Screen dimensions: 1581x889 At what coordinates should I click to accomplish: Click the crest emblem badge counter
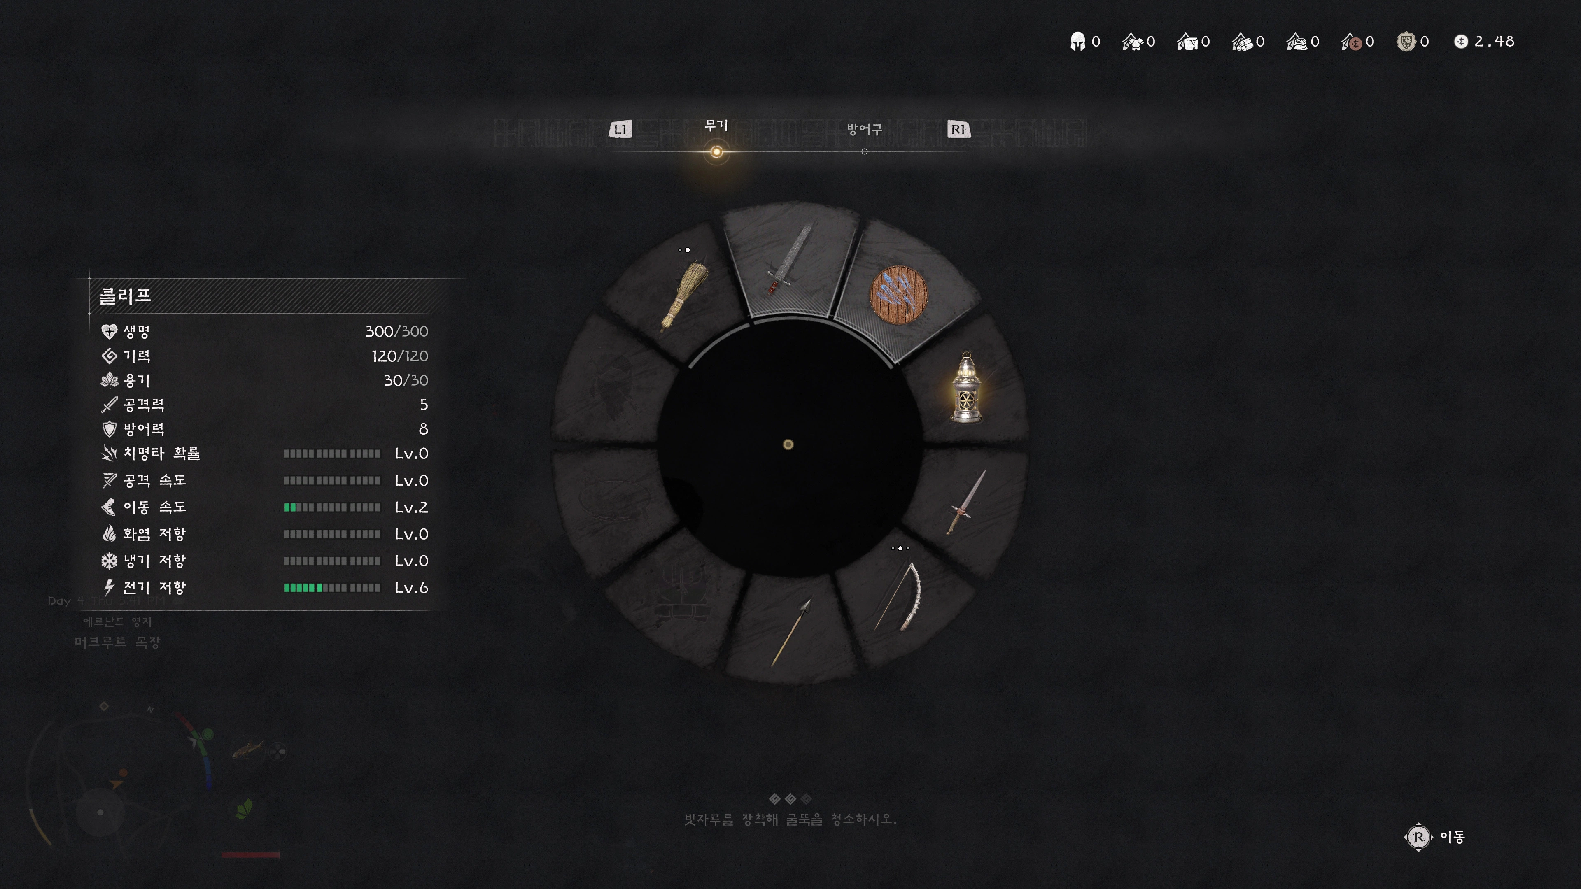1406,42
